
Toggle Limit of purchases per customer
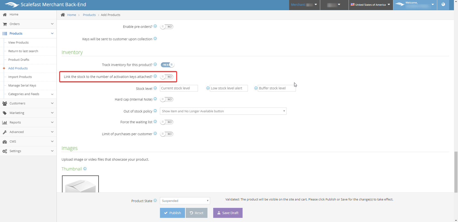click(167, 134)
